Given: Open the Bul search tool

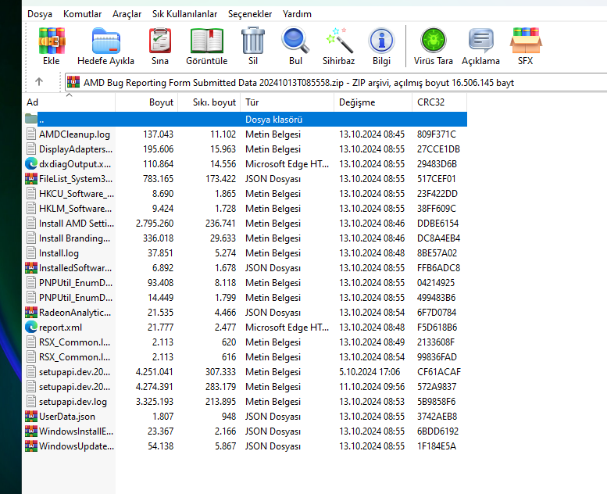Looking at the screenshot, I should click(295, 41).
